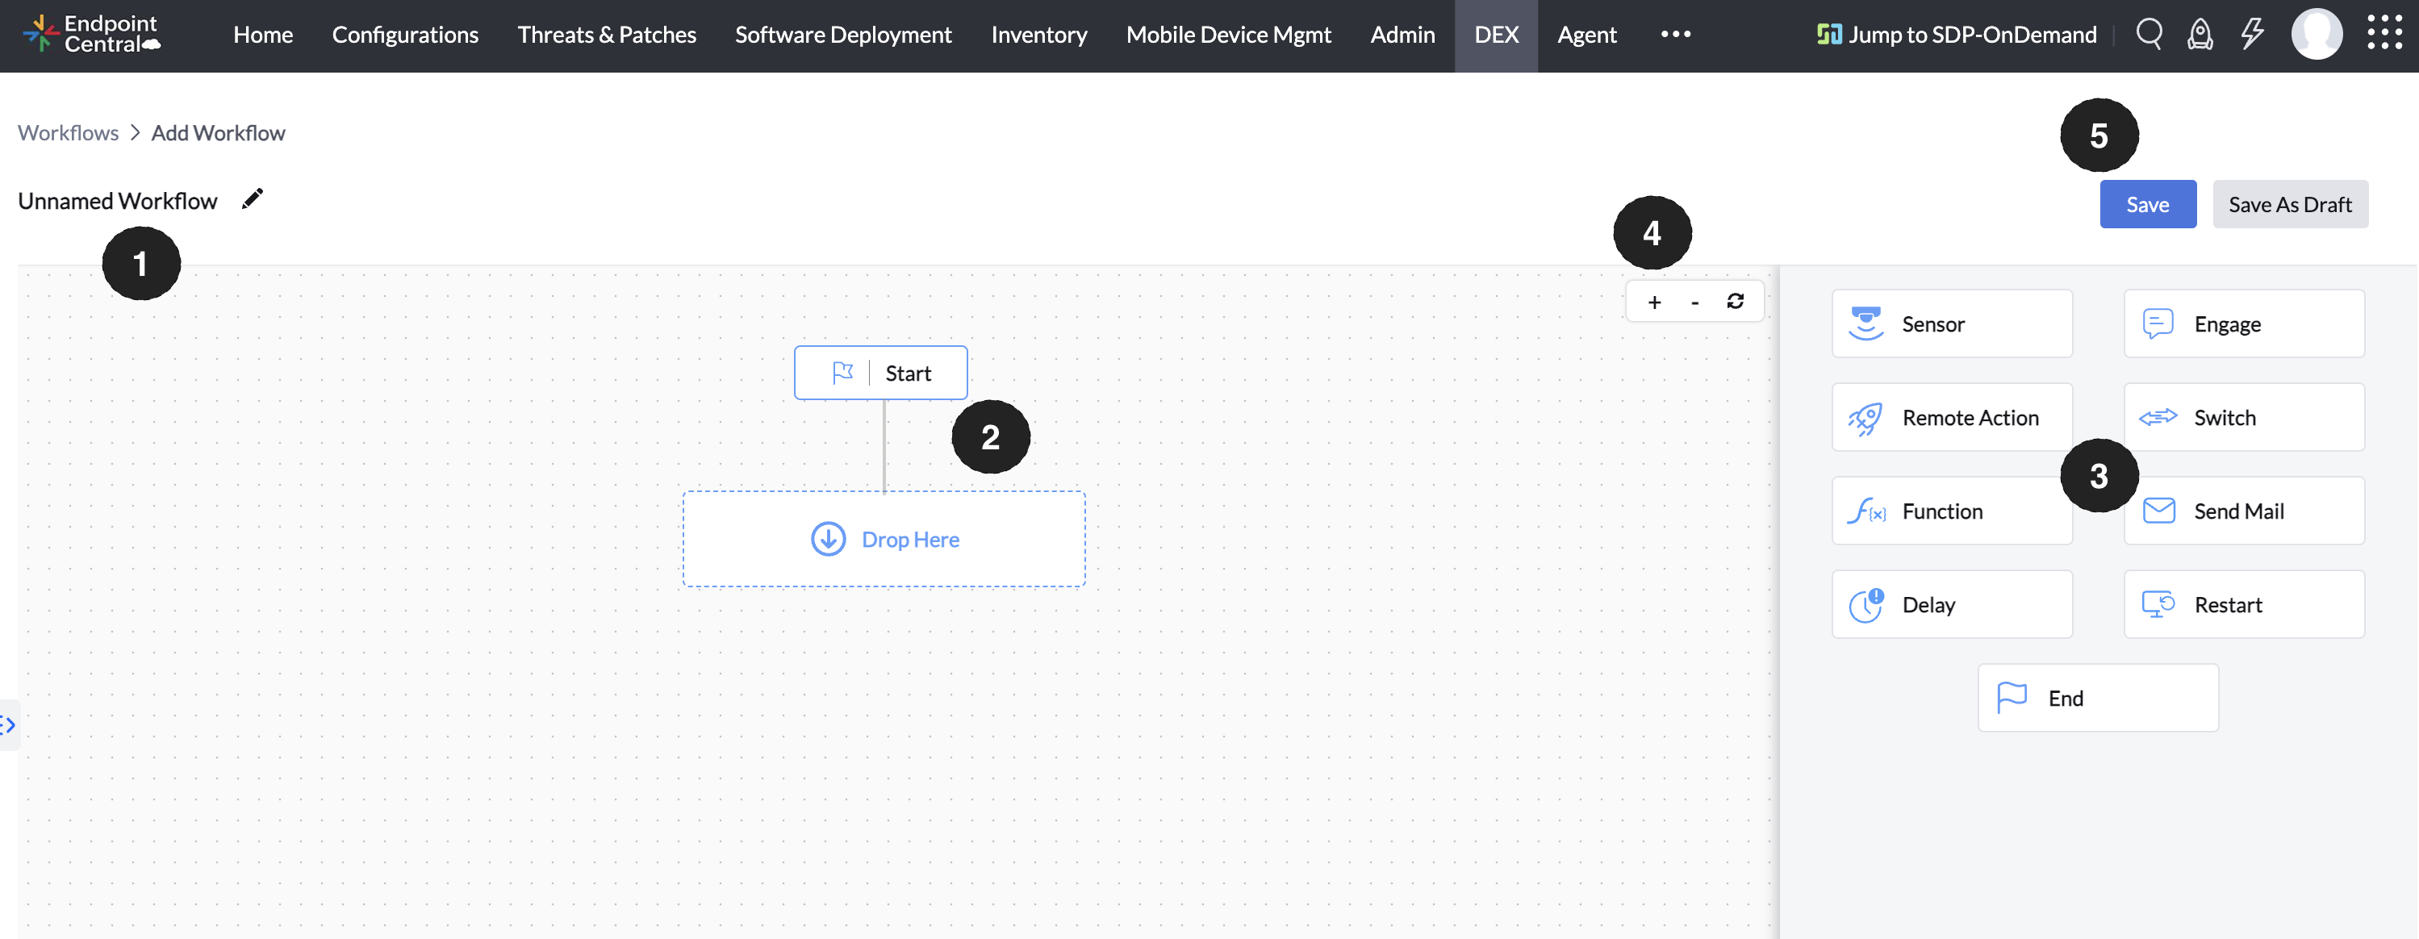
Task: Switch to the Inventory tab
Action: coord(1038,35)
